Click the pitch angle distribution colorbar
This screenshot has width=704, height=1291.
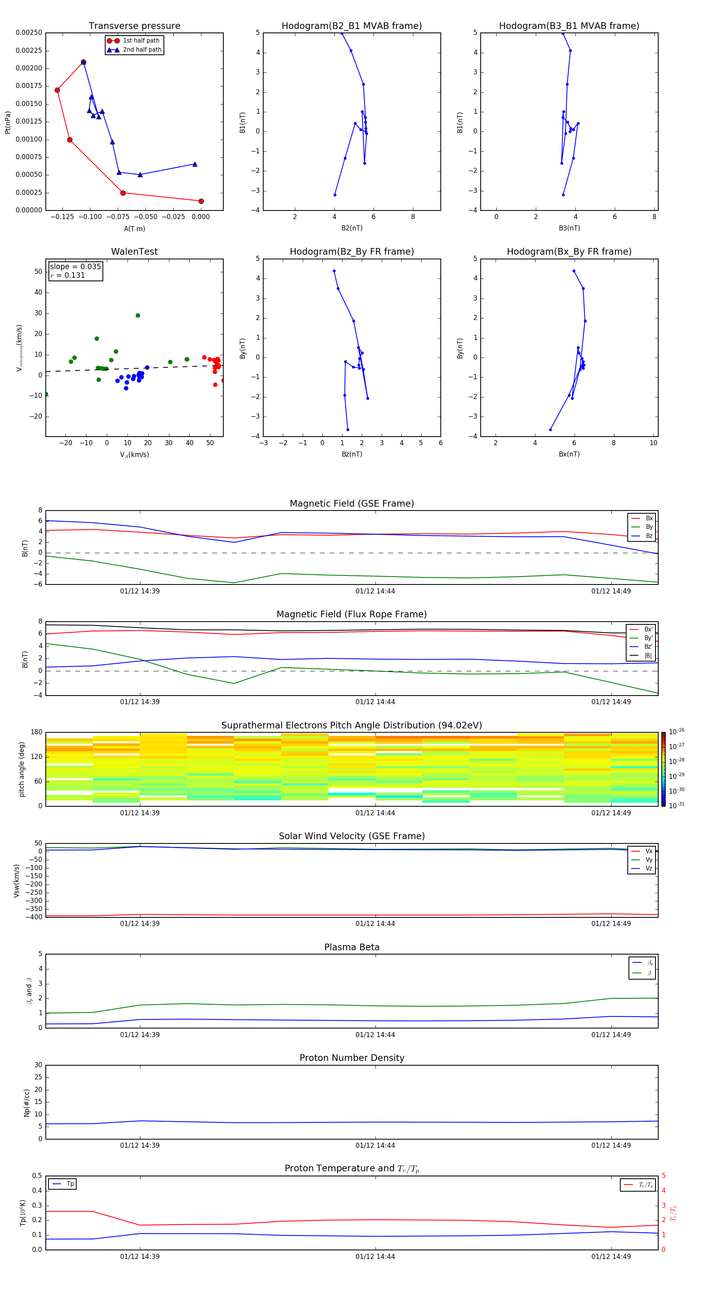(663, 769)
